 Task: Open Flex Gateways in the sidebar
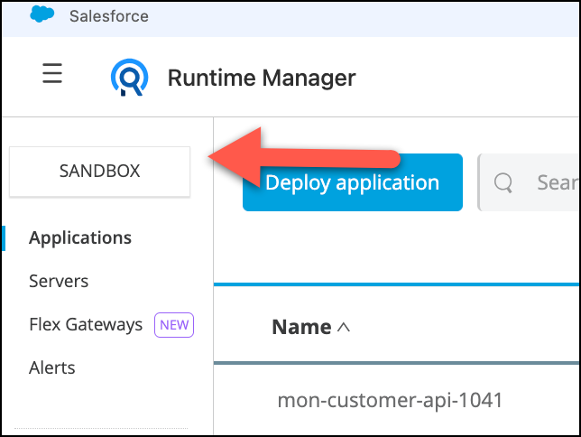coord(86,325)
